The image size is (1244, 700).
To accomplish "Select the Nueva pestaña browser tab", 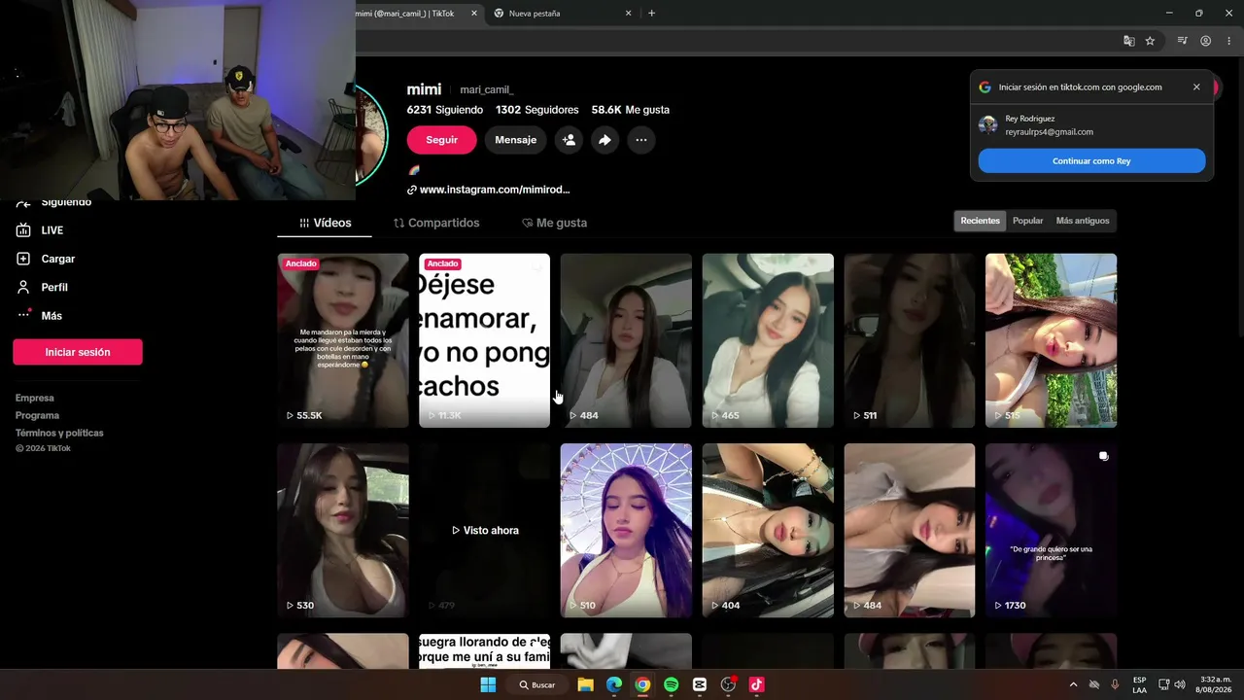I will pos(563,14).
